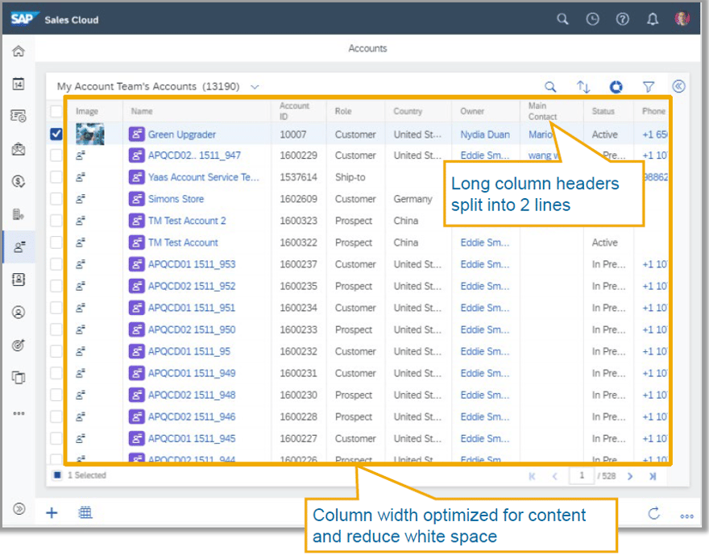Go to the next page arrow
This screenshot has width=709, height=555.
click(x=630, y=476)
